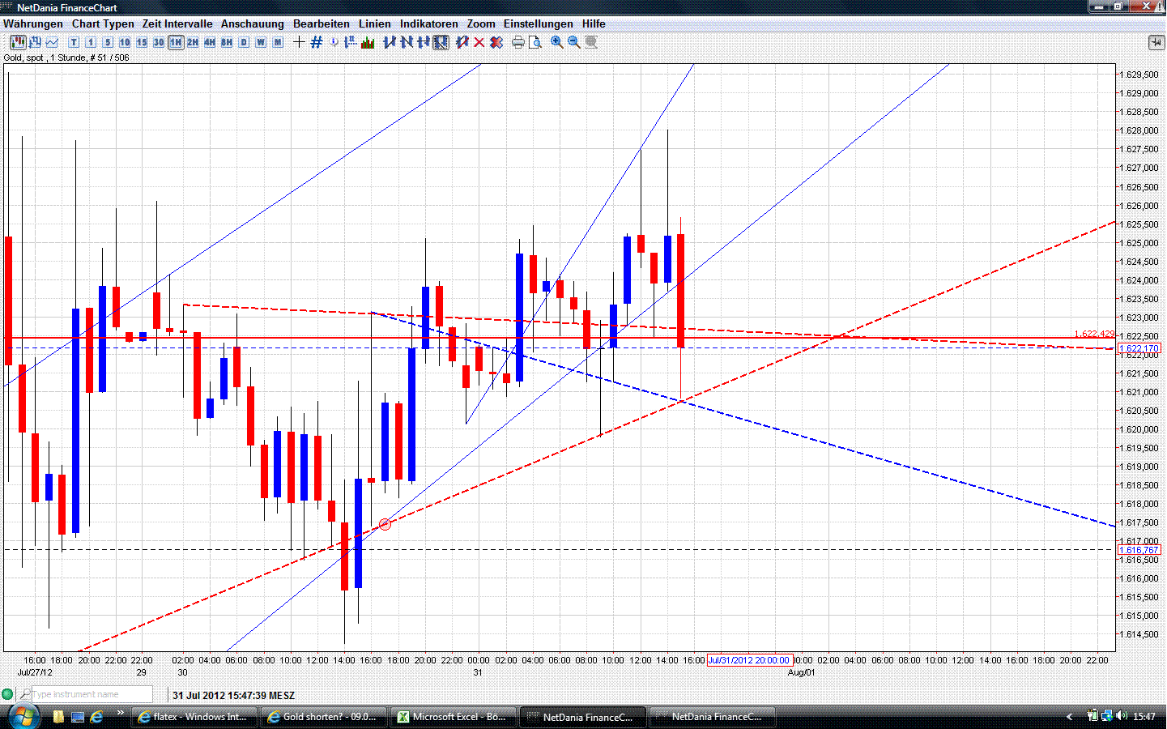Screen dimensions: 1167x729
Task: Open the Indikatoren menu
Action: pos(428,23)
